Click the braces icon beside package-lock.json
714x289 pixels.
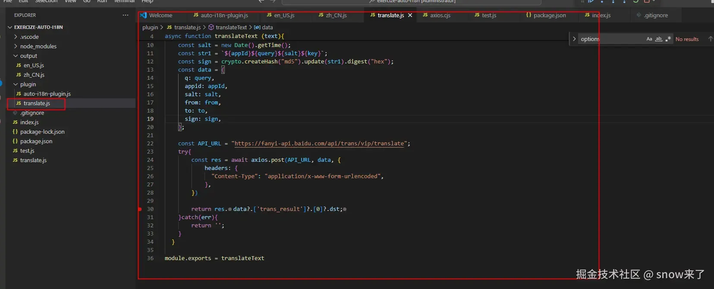[15, 132]
